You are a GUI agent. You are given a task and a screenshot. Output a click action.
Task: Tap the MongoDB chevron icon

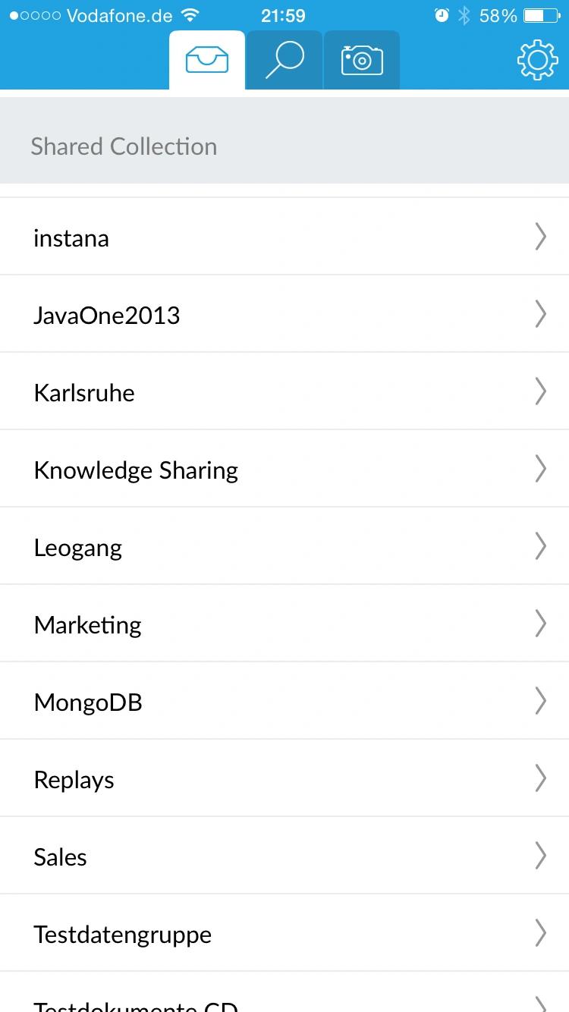[x=540, y=701]
